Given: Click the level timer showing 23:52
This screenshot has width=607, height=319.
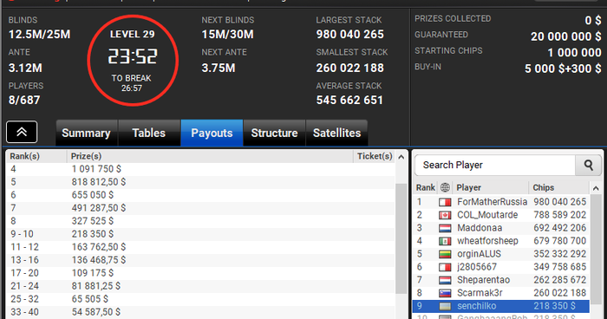Looking at the screenshot, I should (133, 56).
